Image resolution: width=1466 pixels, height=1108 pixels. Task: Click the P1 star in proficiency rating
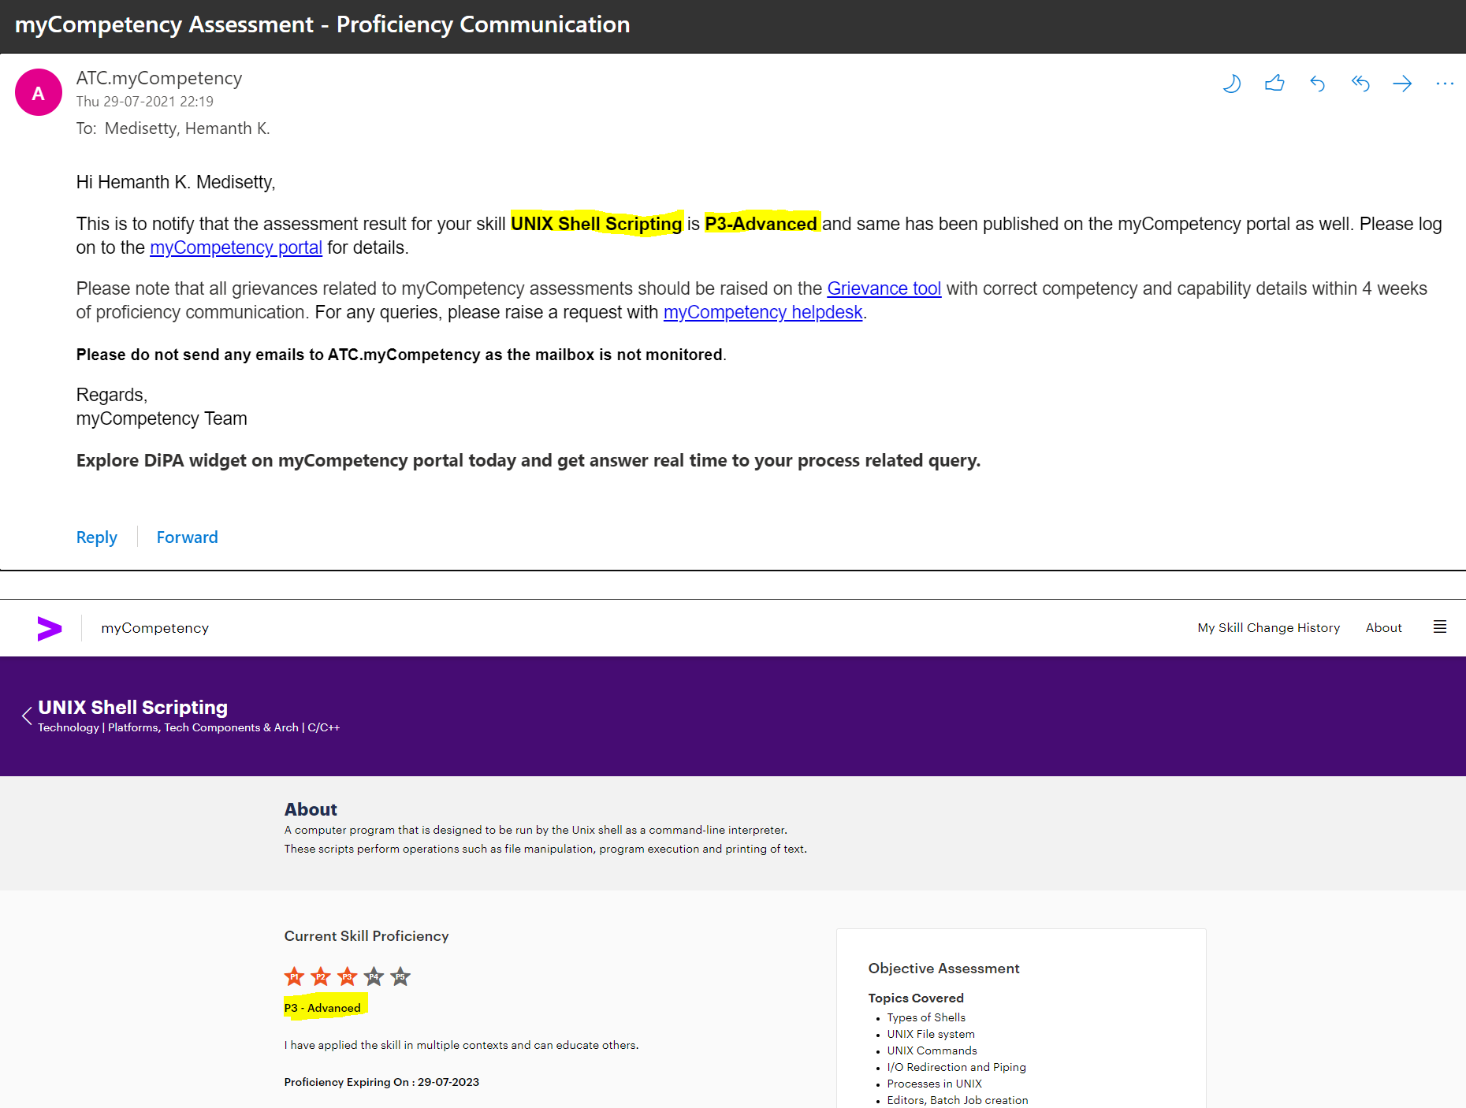pyautogui.click(x=294, y=976)
